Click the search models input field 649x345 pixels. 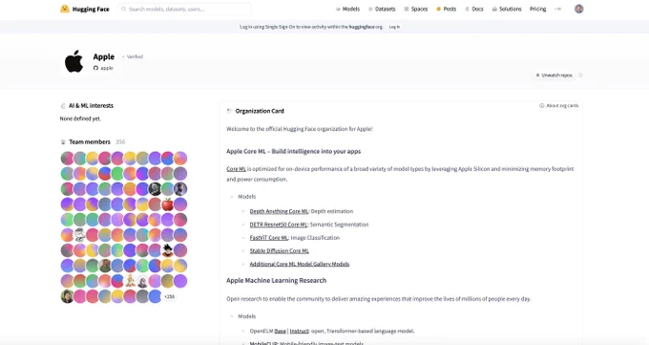pyautogui.click(x=184, y=9)
